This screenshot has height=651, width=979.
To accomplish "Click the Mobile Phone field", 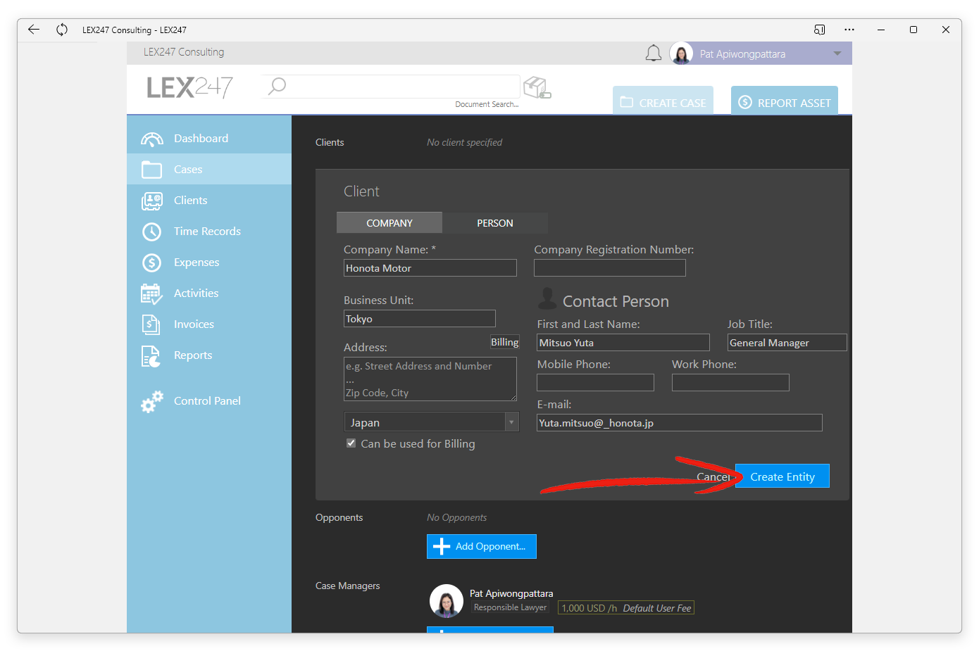I will pos(596,383).
